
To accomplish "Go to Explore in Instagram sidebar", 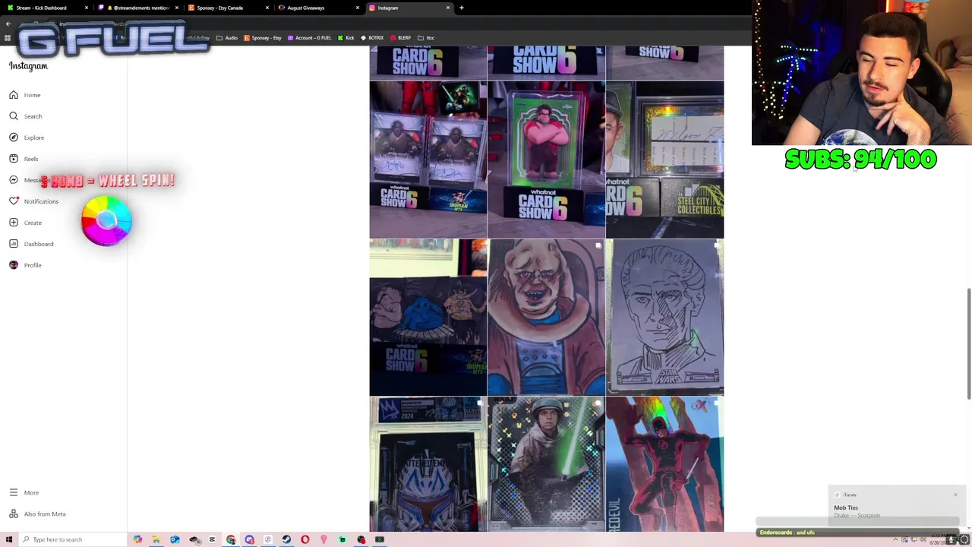I will click(x=26, y=138).
